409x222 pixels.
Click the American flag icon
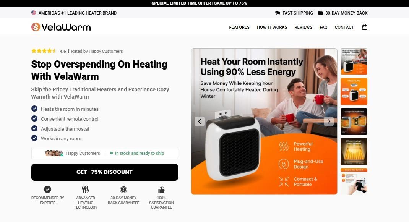coord(34,13)
